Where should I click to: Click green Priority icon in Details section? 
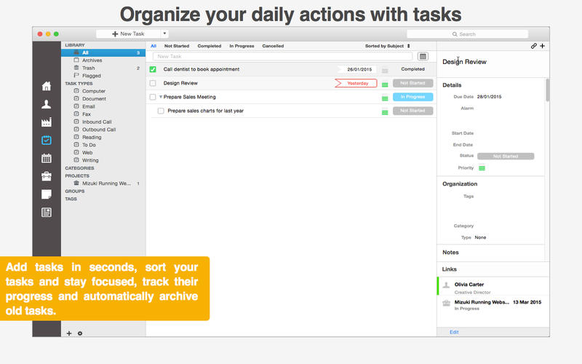tap(482, 168)
